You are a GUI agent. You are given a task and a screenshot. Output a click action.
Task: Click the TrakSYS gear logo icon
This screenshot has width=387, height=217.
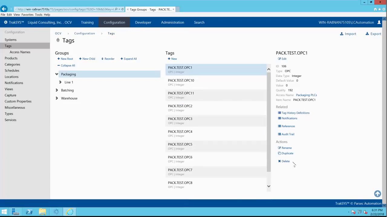coord(6,22)
